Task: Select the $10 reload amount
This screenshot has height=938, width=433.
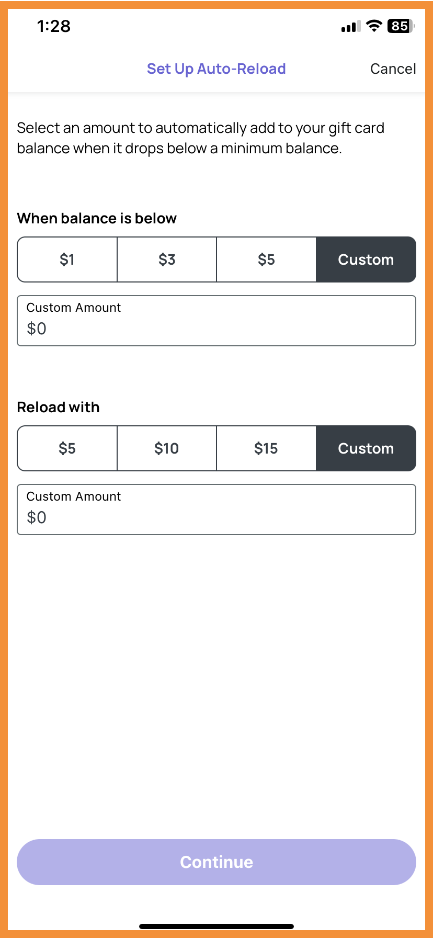Action: [x=167, y=448]
